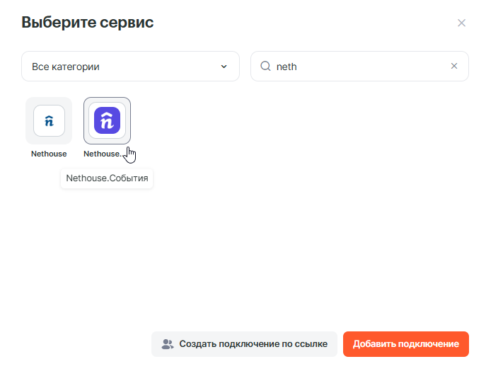Click the "Добавить подключение" button text
This screenshot has width=486, height=376.
[406, 344]
